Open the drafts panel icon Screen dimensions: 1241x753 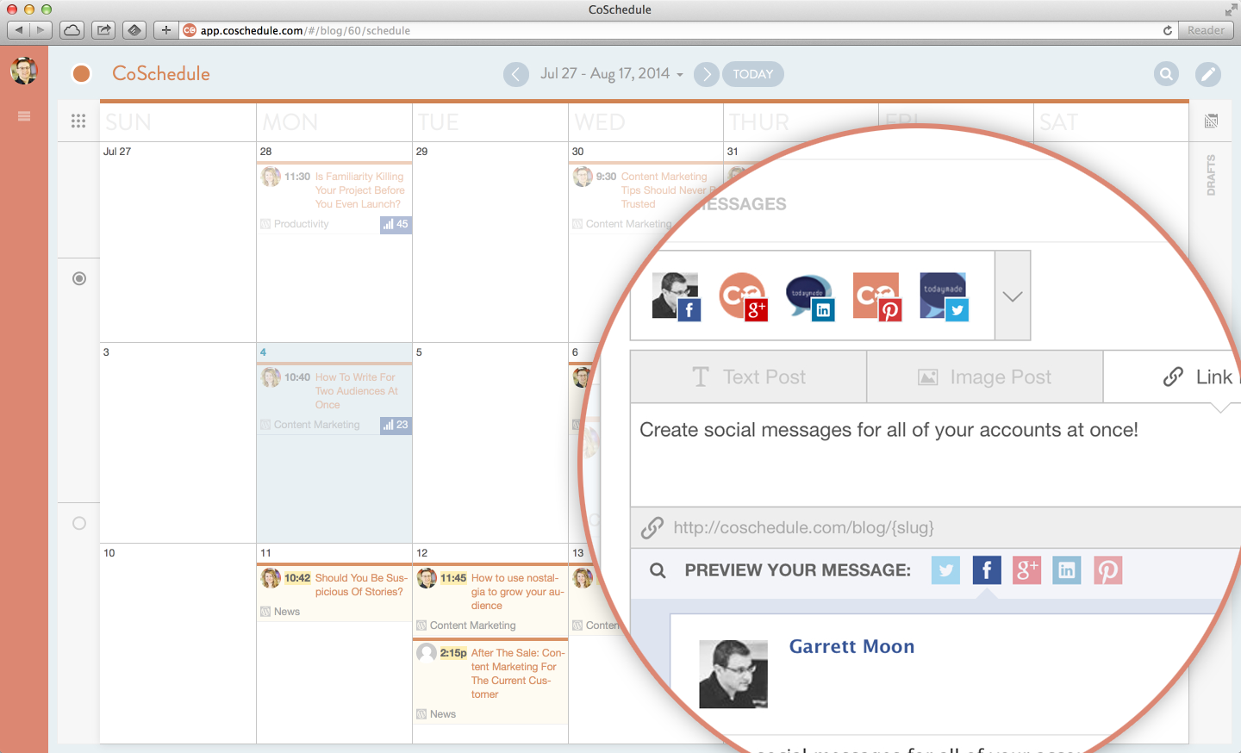(x=1211, y=121)
